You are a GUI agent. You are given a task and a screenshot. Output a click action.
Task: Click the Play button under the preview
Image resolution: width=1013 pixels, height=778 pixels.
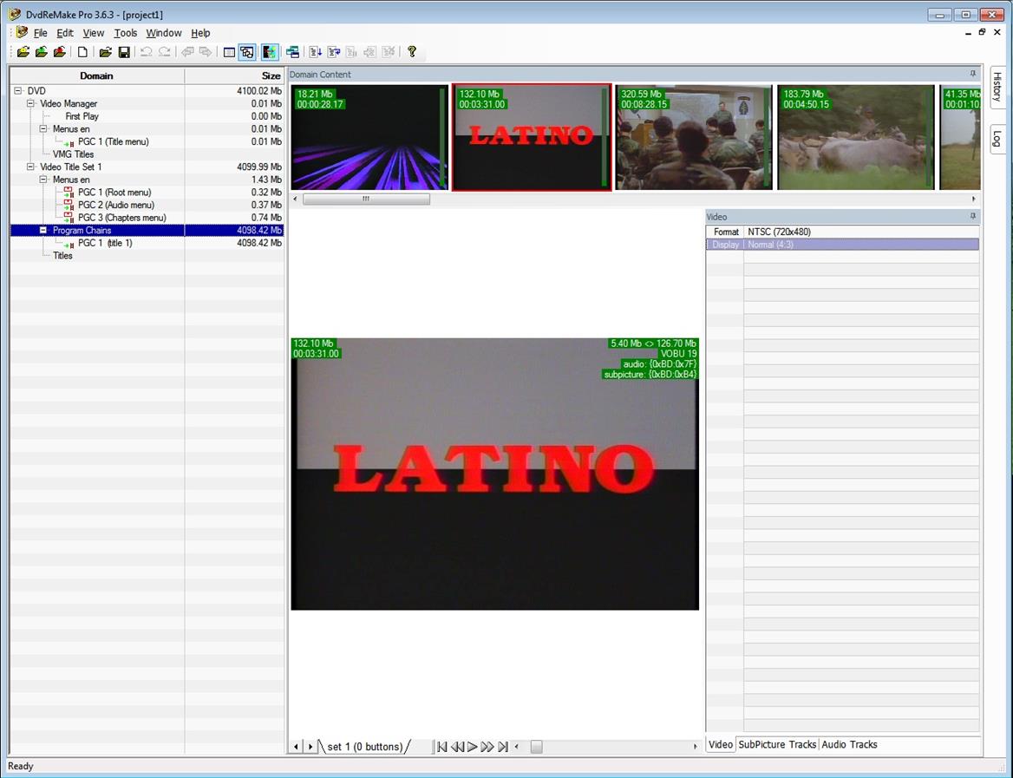(473, 747)
